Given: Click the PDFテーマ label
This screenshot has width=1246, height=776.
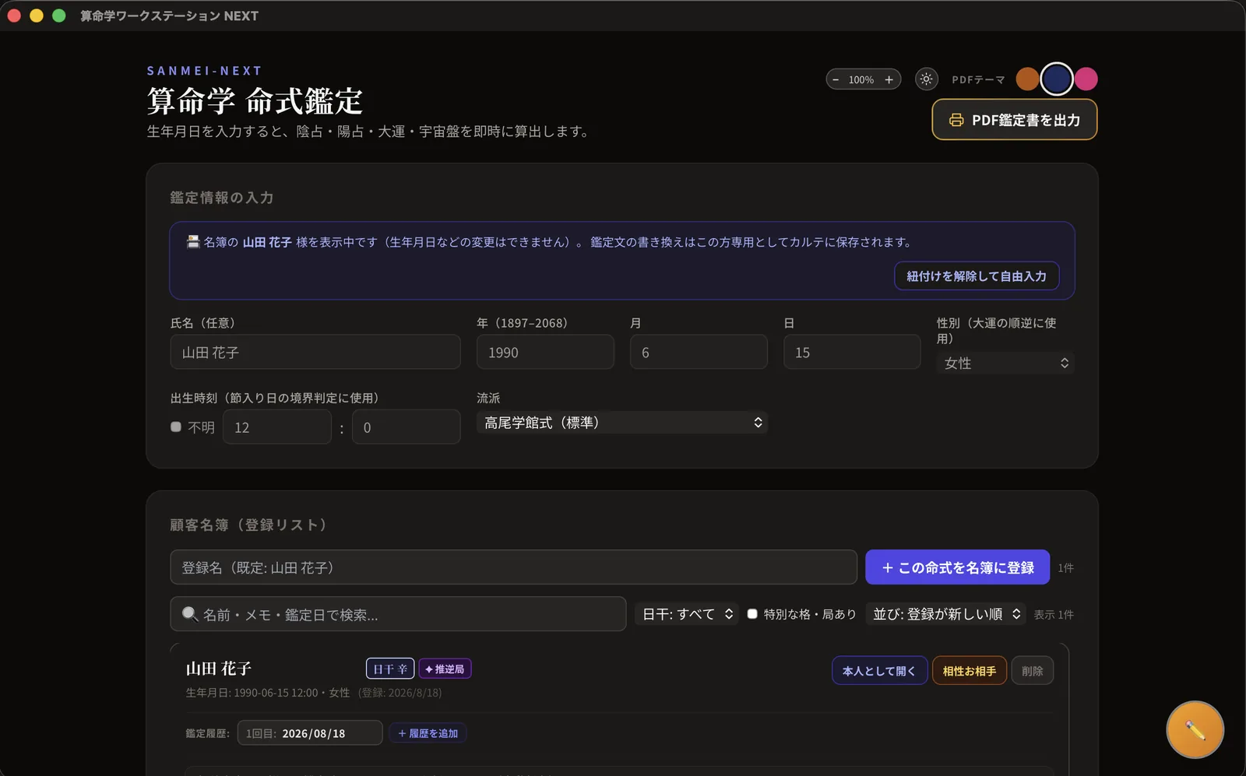Looking at the screenshot, I should coord(978,79).
